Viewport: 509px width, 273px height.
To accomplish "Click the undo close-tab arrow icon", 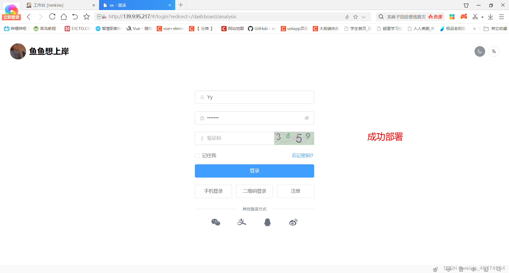I will click(x=75, y=17).
